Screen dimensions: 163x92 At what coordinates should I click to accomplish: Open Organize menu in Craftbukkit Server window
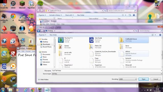tap(42, 15)
